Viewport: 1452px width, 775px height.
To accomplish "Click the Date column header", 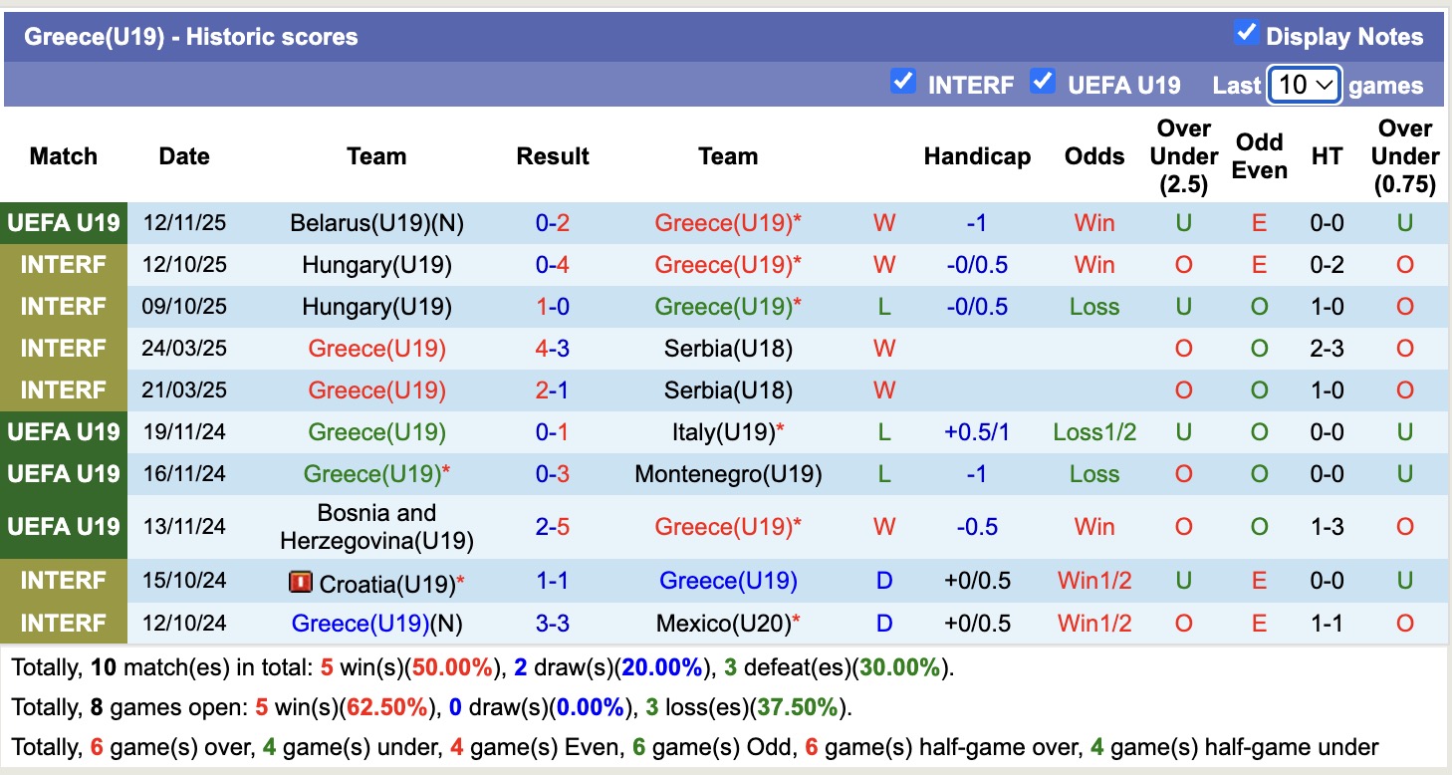I will 184,156.
